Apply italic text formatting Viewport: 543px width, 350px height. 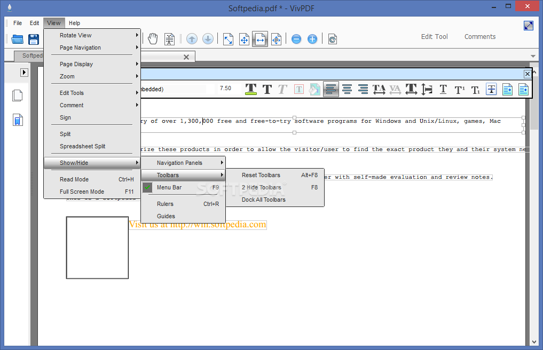coord(282,89)
